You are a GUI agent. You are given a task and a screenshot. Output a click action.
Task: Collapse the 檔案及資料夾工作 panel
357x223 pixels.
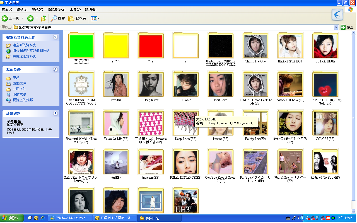(x=55, y=37)
